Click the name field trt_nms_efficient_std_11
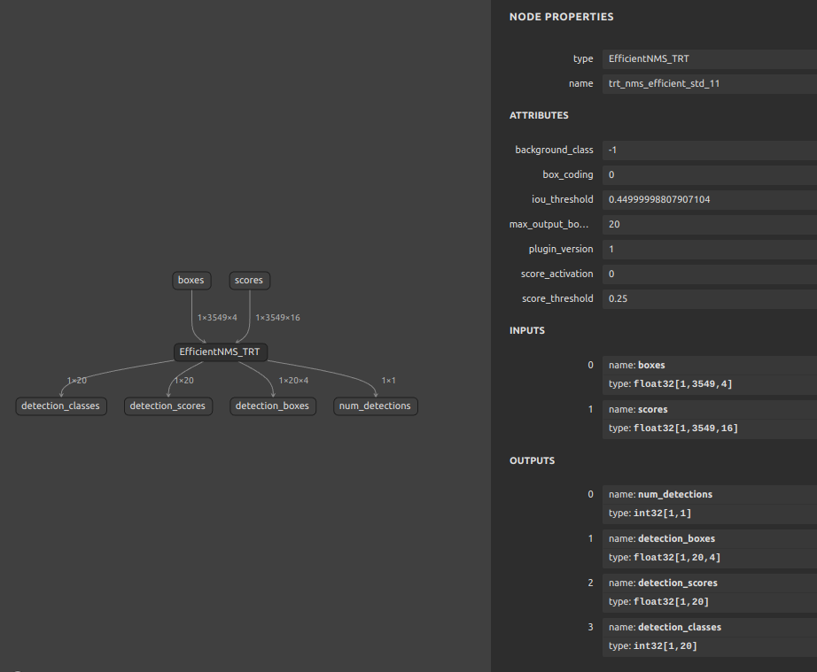This screenshot has height=672, width=817. point(709,83)
